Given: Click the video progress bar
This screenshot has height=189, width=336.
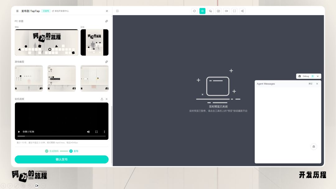Looking at the screenshot, I should coord(62,136).
